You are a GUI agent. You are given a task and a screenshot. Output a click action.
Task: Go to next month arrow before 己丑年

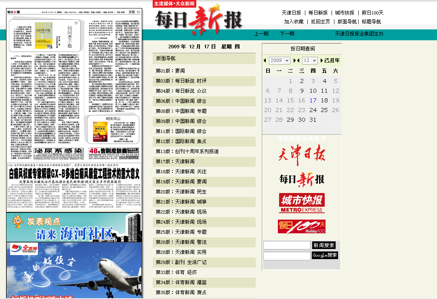tap(321, 60)
